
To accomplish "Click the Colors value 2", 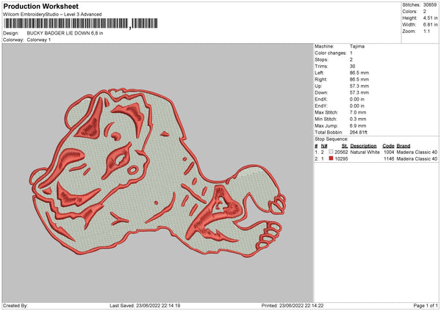I will [425, 12].
